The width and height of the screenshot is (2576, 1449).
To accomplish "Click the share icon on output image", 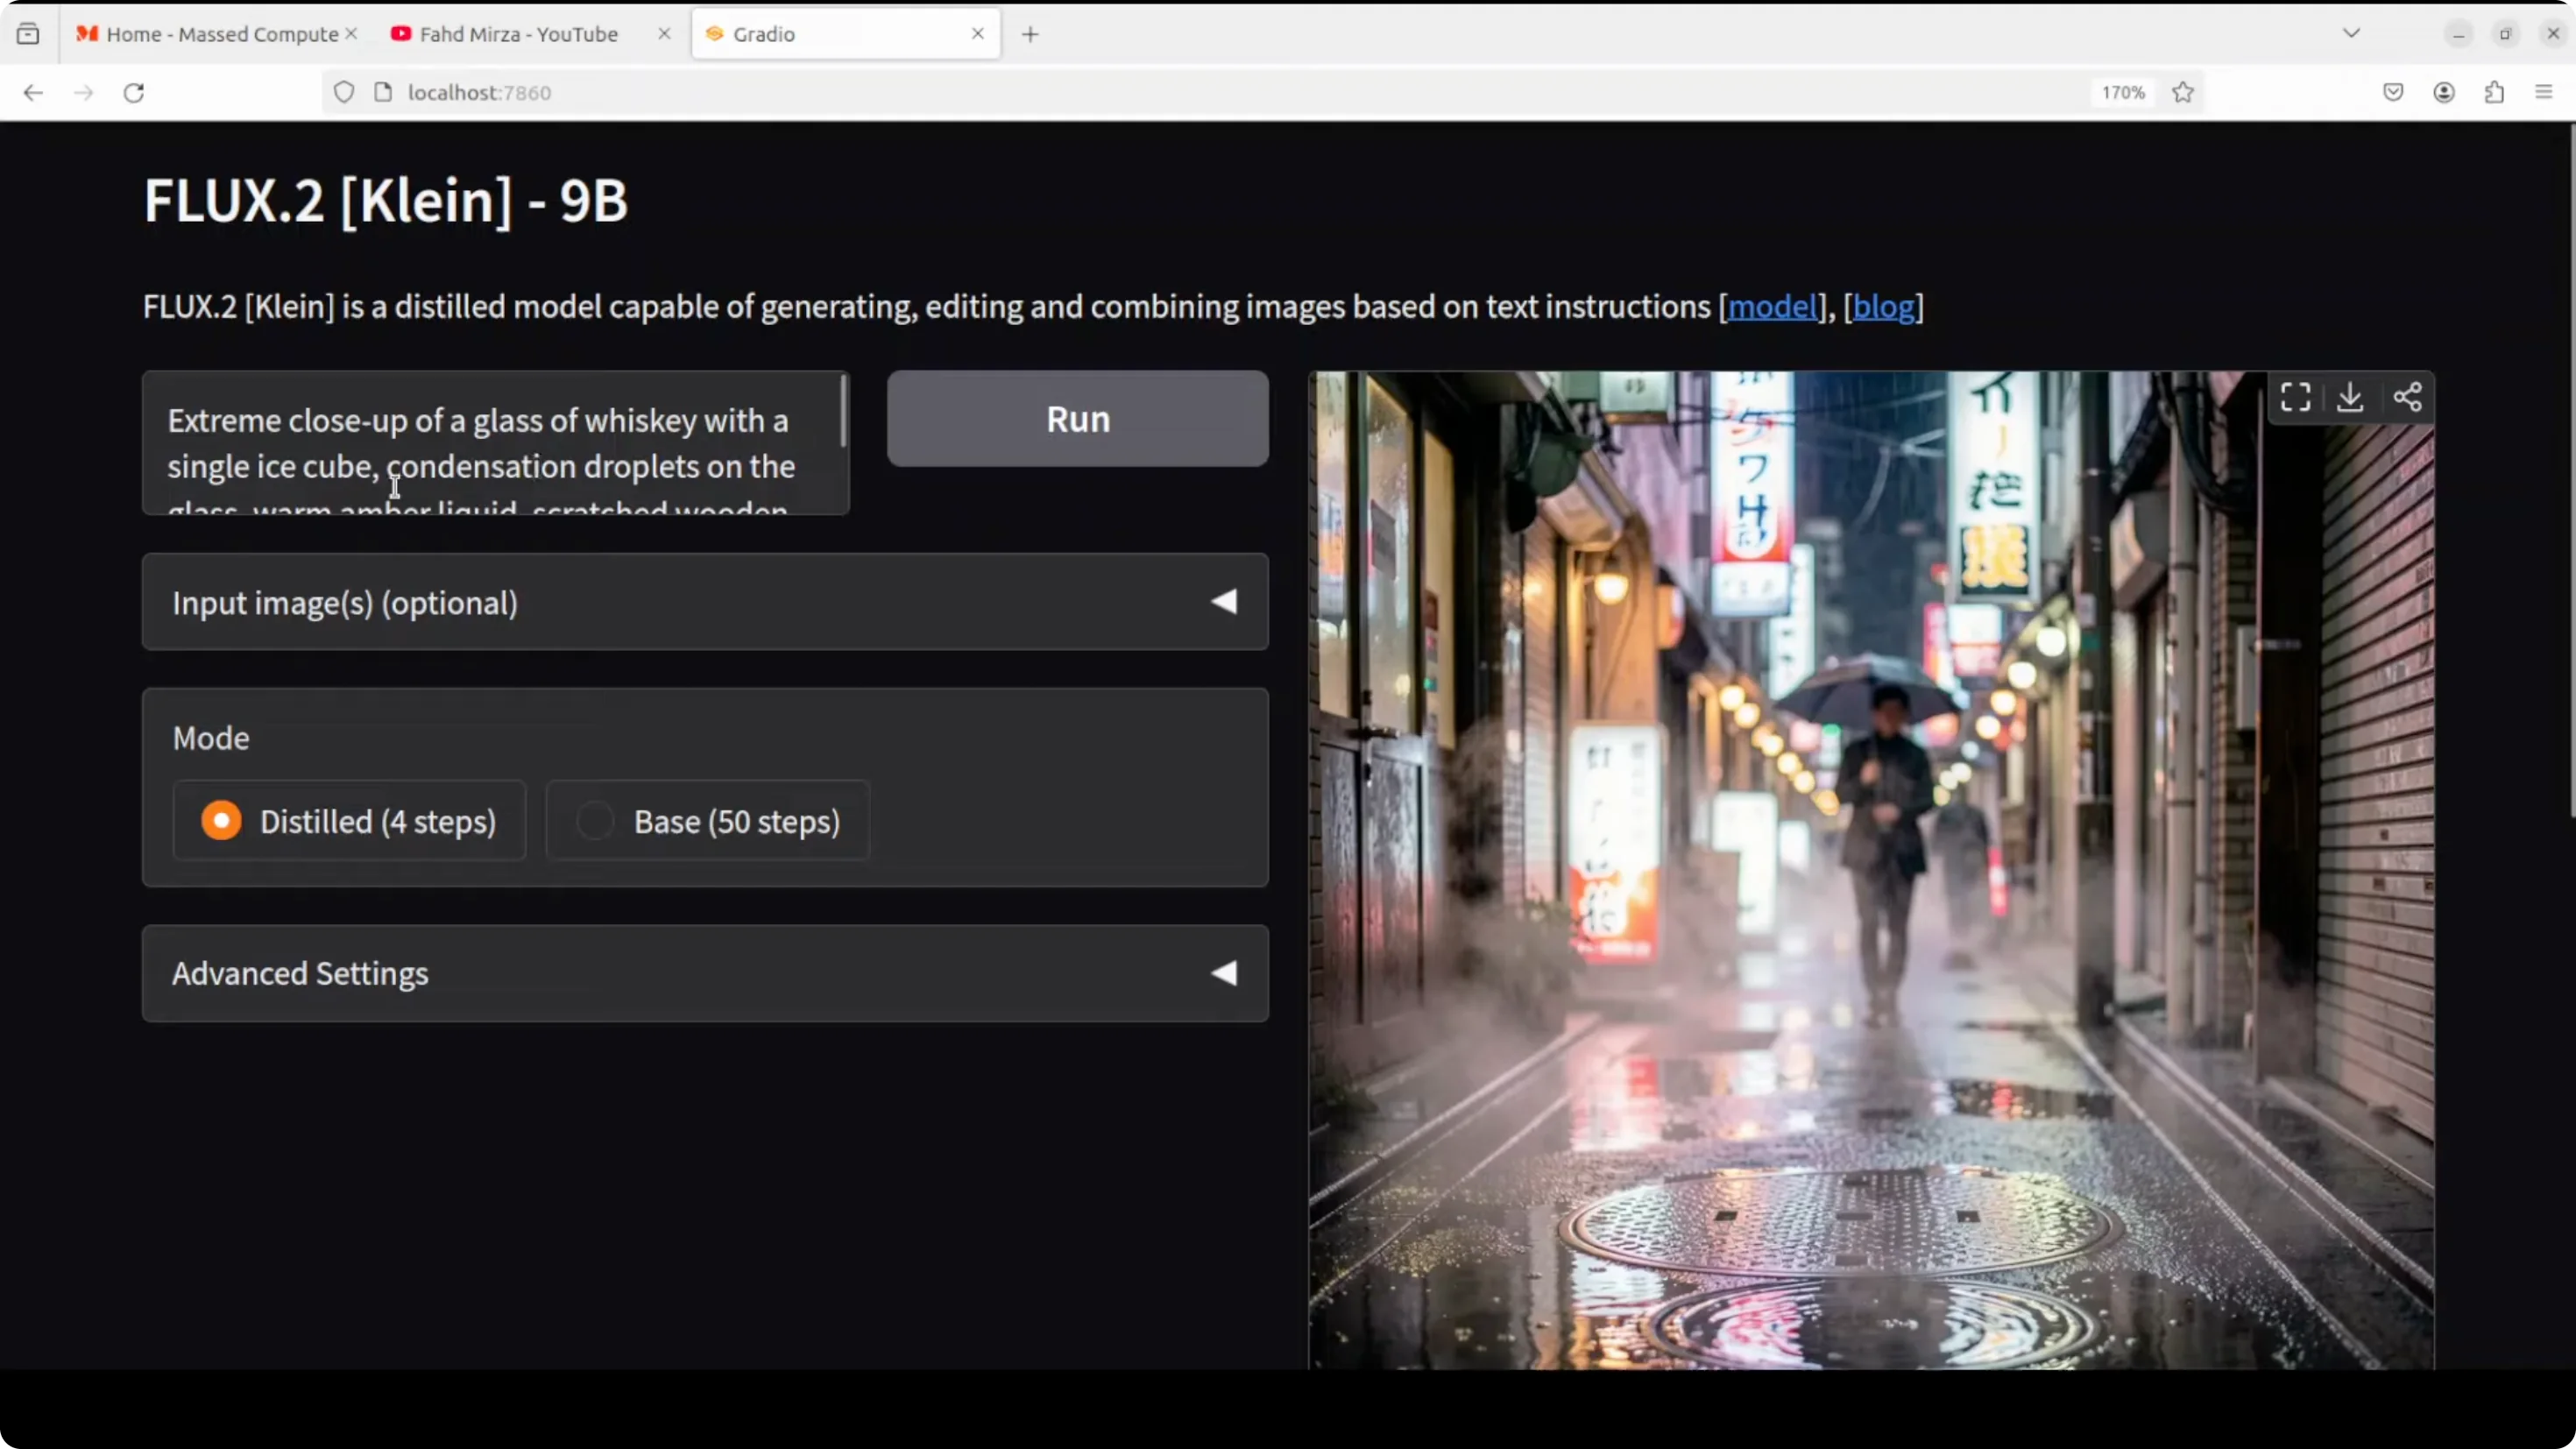I will pyautogui.click(x=2407, y=397).
